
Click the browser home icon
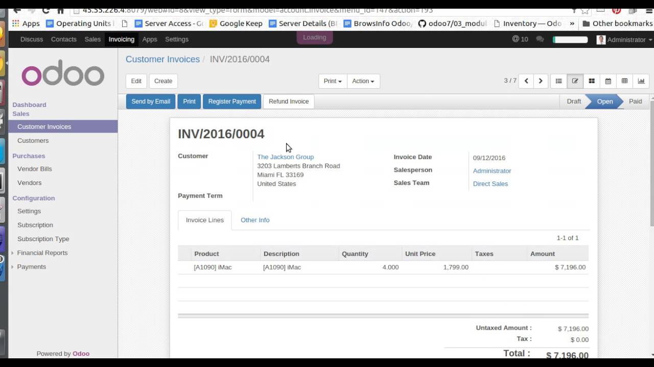point(61,10)
